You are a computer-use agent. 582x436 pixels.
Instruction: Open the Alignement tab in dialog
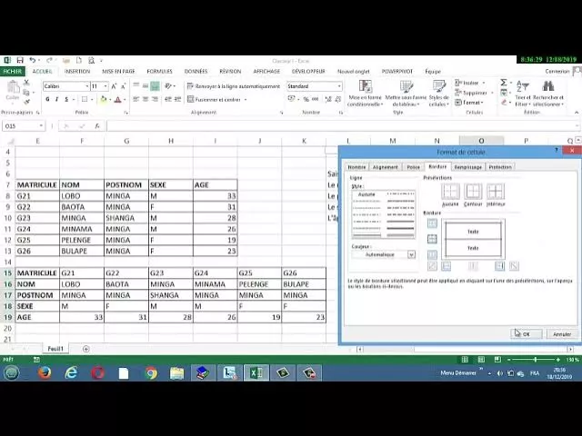coord(385,167)
